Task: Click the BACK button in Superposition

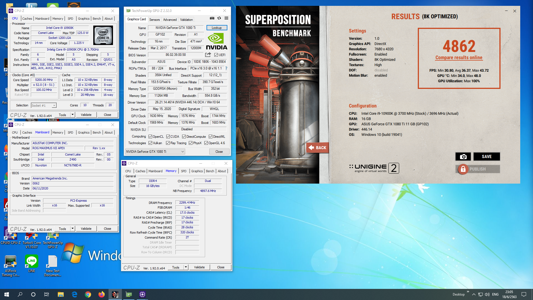Action: (x=317, y=148)
